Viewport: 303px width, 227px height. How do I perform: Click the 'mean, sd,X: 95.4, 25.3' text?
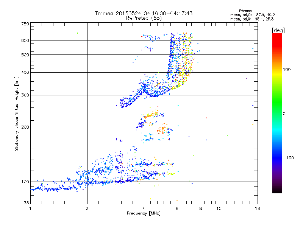tap(252, 19)
